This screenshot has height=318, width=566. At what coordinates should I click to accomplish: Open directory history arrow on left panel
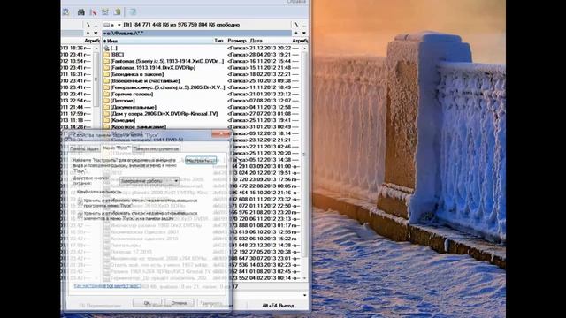(x=96, y=33)
